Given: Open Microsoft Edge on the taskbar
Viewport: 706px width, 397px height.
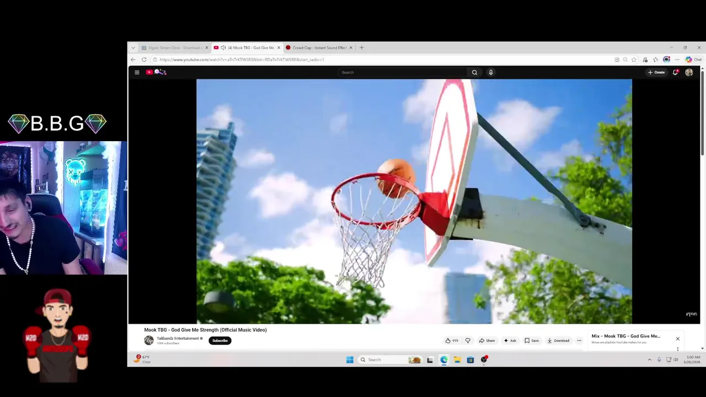Looking at the screenshot, I should point(443,360).
